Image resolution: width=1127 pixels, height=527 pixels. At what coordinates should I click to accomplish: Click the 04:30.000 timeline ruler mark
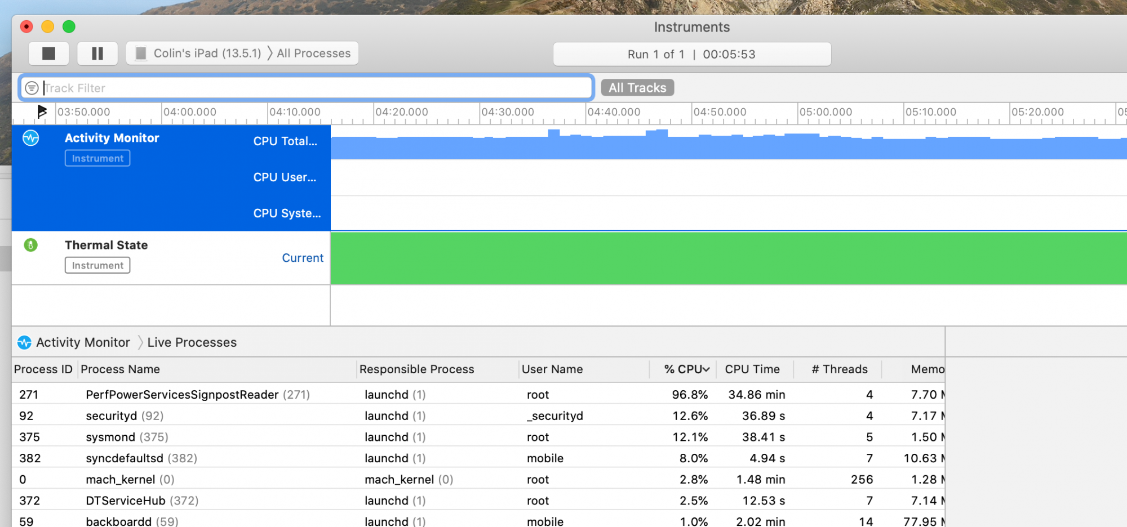pos(508,112)
